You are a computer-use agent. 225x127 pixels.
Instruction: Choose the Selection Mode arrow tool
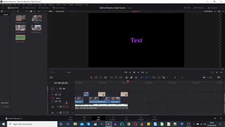click(91, 78)
